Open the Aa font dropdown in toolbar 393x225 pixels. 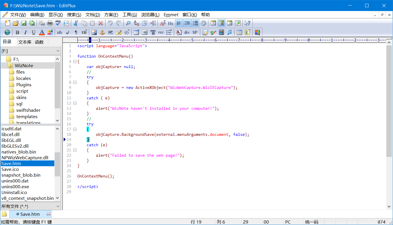(162, 23)
